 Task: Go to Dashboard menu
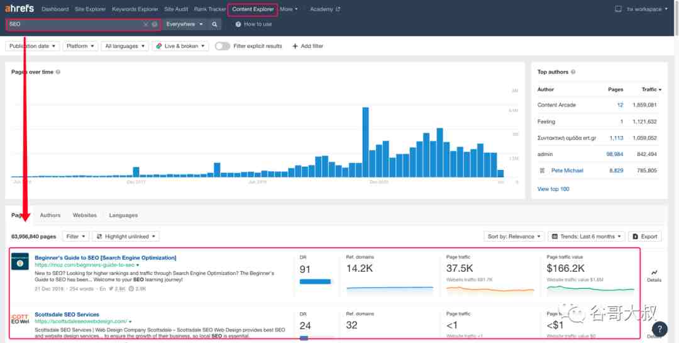[x=55, y=9]
